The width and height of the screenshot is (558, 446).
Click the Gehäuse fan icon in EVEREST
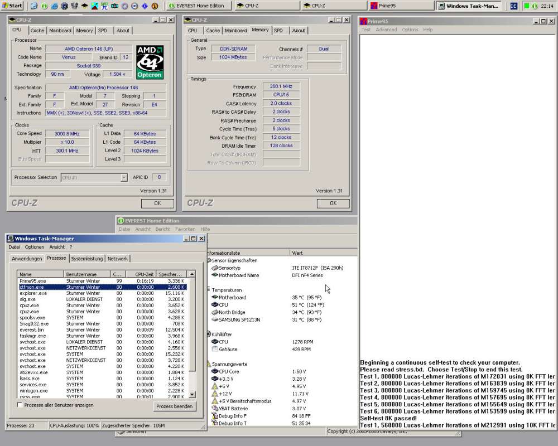pyautogui.click(x=215, y=349)
